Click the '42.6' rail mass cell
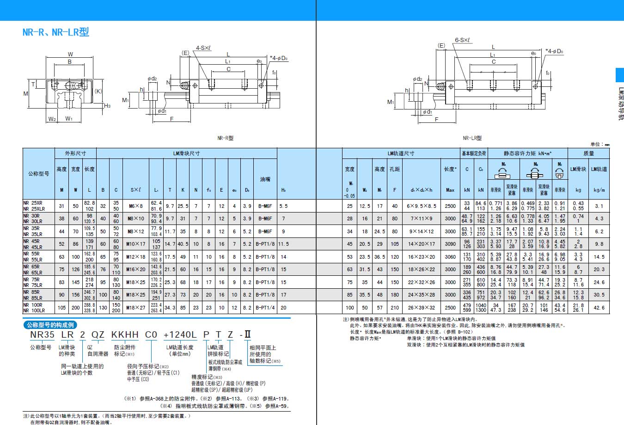The height and width of the screenshot is (425, 624). (599, 308)
